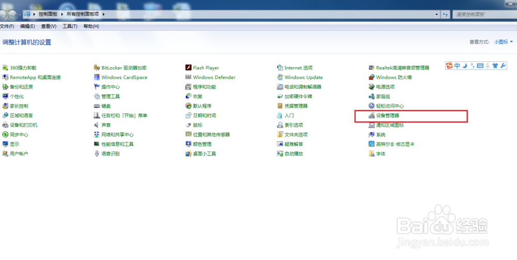Screen dimensions: 517x260
Task: Click the forward navigation arrow
Action: tap(12, 14)
